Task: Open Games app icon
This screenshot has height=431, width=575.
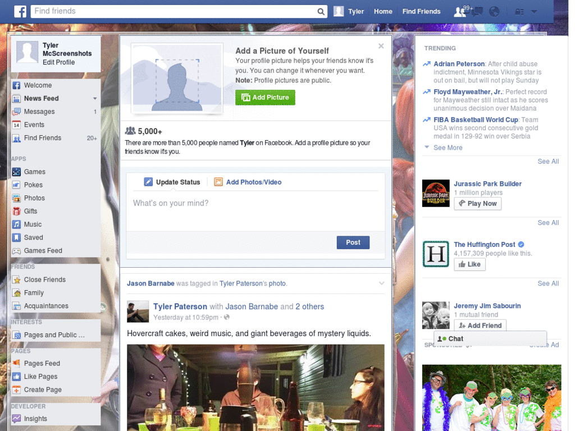Action: (16, 172)
